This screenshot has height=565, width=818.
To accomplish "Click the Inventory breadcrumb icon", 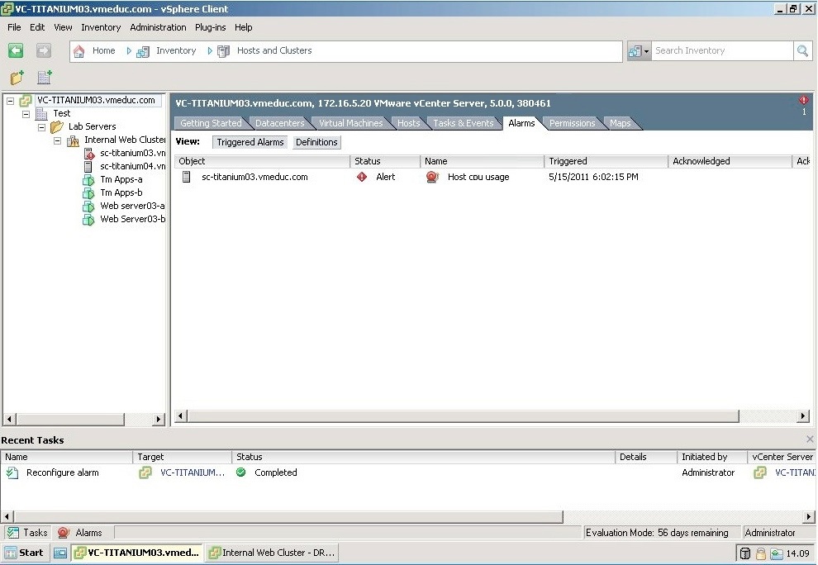I will [142, 51].
